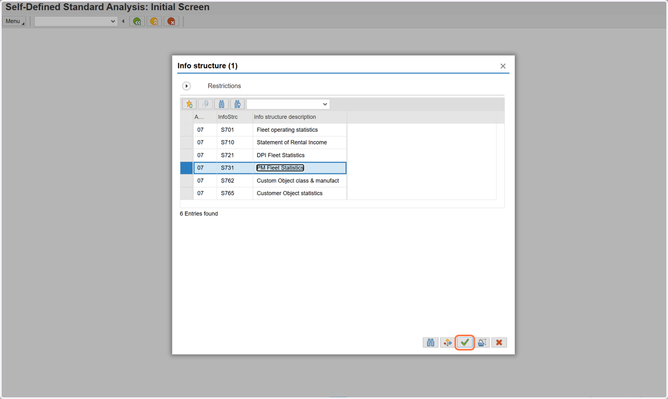
Task: Click the greyed-out second icon in list toolbar
Action: point(205,104)
